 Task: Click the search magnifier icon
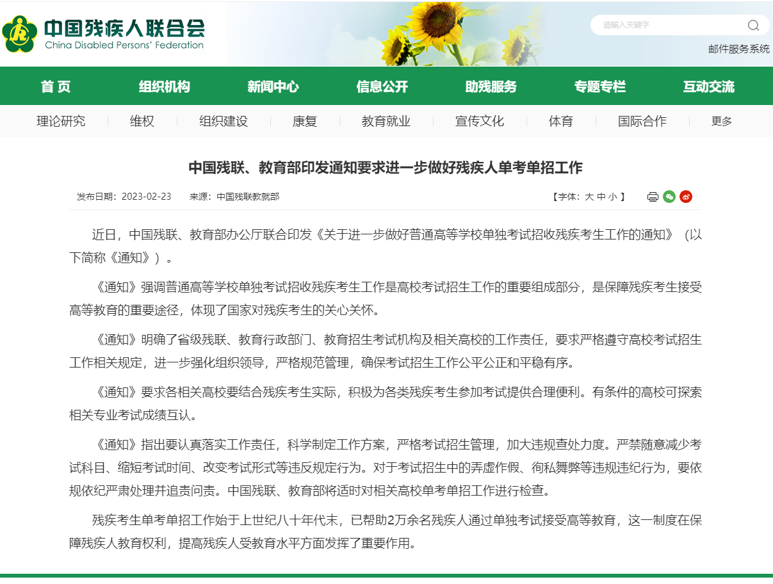[x=753, y=26]
